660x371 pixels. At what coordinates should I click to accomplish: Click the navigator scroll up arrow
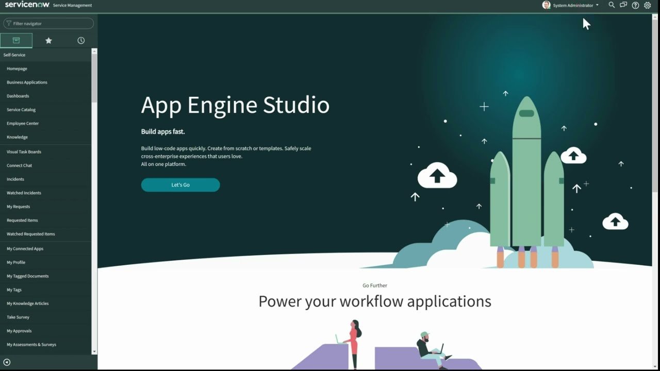pyautogui.click(x=94, y=51)
